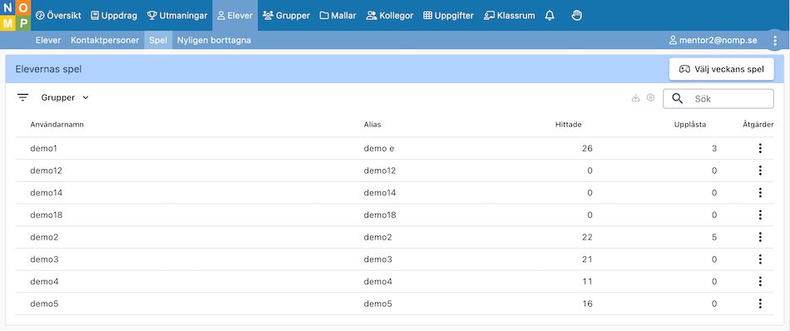Select the Spel sub-tab
This screenshot has width=790, height=331.
(158, 40)
